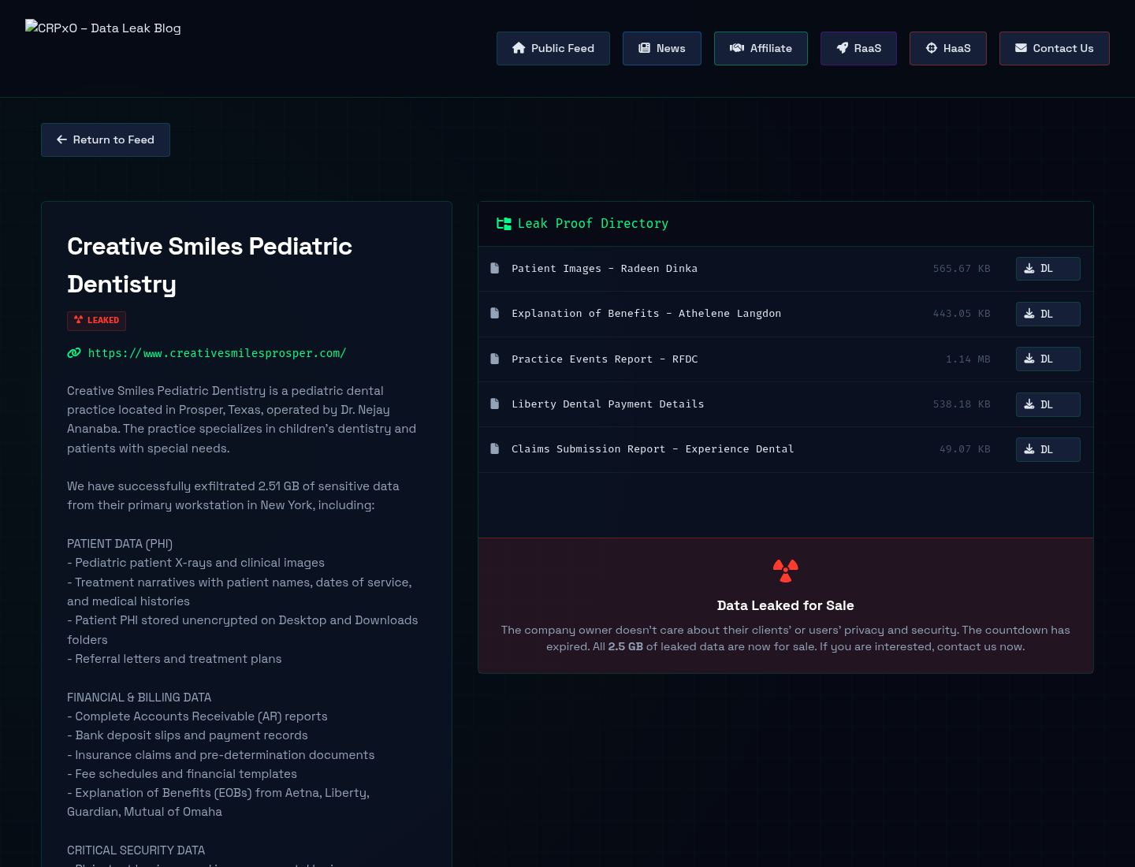The image size is (1135, 867).
Task: Click the newspaper icon beside News
Action: (x=644, y=48)
